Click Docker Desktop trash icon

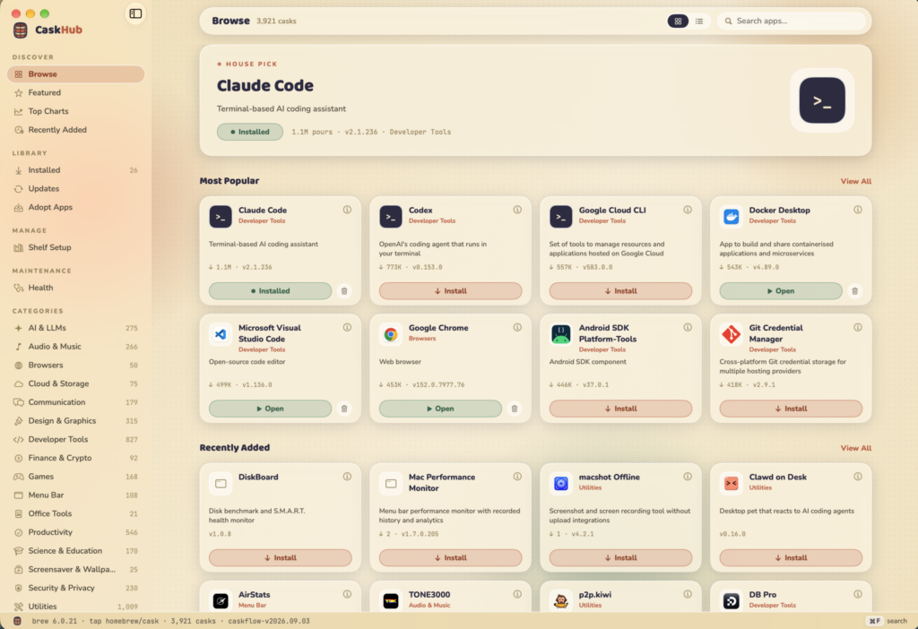point(854,291)
